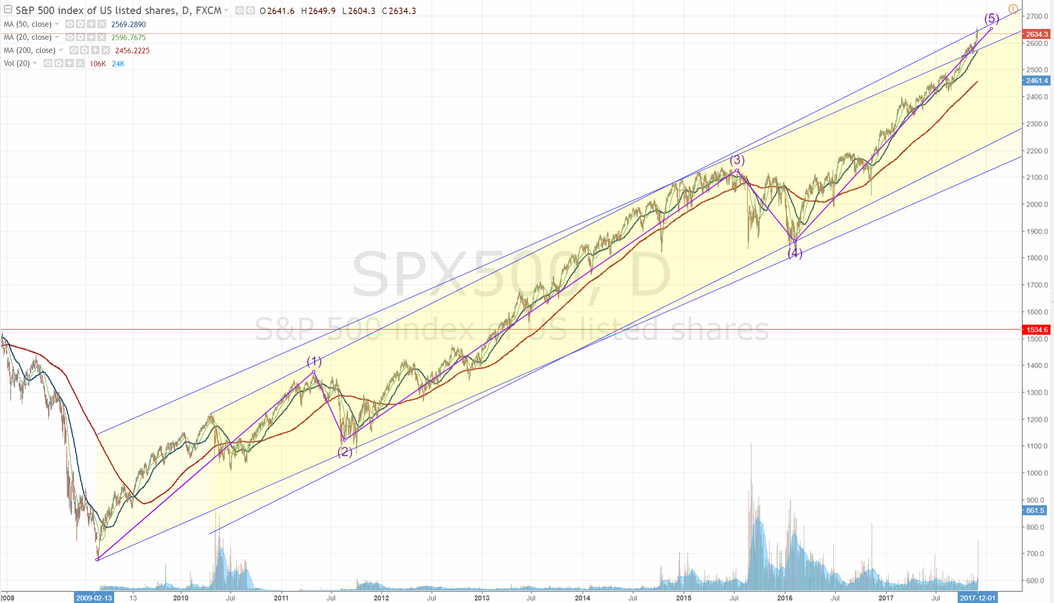Open Vol (20) format settings
This screenshot has height=603, width=1054.
click(59, 63)
